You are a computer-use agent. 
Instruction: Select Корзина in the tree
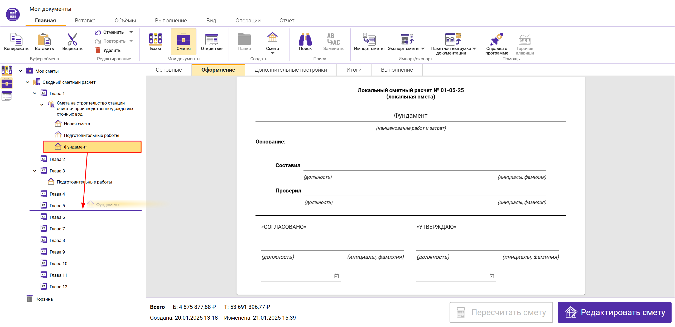44,299
